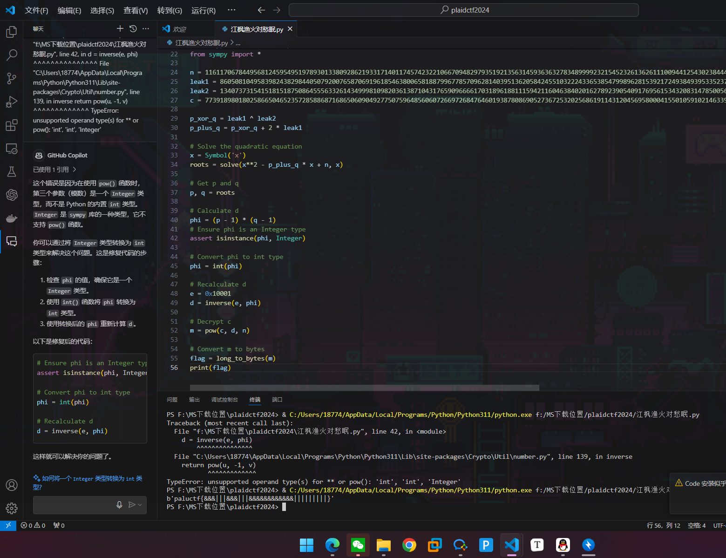Select the Chat view icon in activity bar
The height and width of the screenshot is (558, 726).
[12, 241]
